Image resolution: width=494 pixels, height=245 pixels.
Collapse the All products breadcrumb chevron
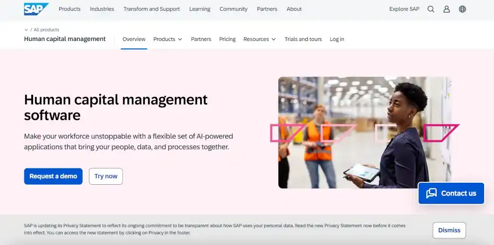coord(26,30)
